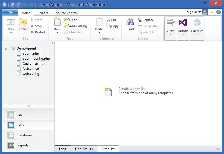224x154 pixels.
Task: Open the Error List bottom tab
Action: 108,149
